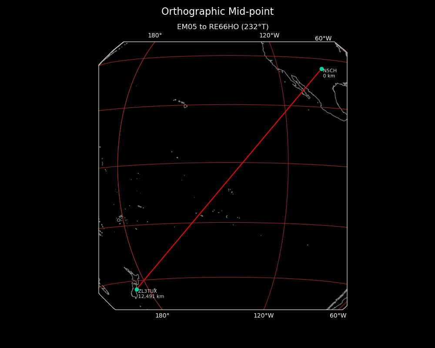The width and height of the screenshot is (435, 348).
Task: Click the N5CH station marker dot
Action: click(x=321, y=69)
